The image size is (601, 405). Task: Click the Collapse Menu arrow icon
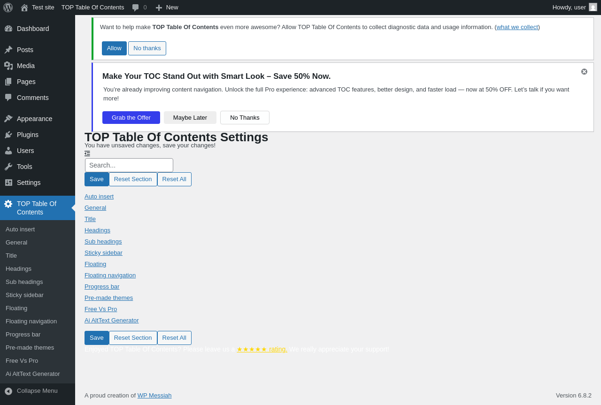[8, 391]
